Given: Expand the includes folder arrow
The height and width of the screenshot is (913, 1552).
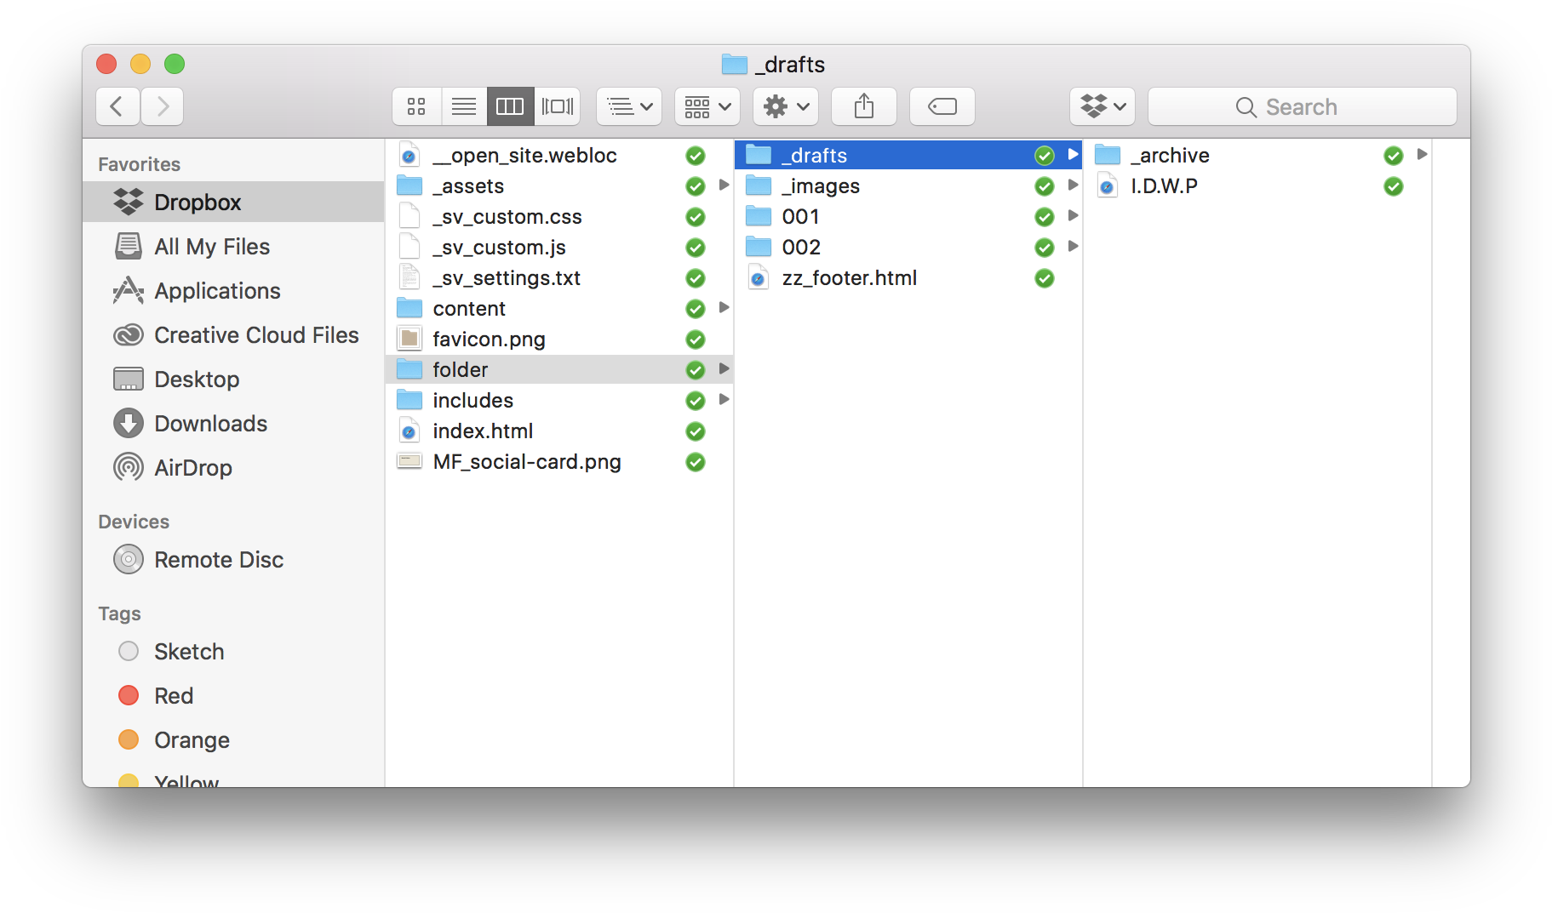Looking at the screenshot, I should point(724,400).
